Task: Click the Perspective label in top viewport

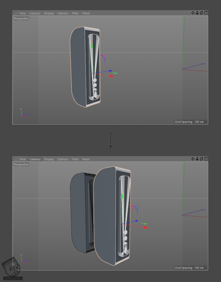Action: tap(21, 18)
